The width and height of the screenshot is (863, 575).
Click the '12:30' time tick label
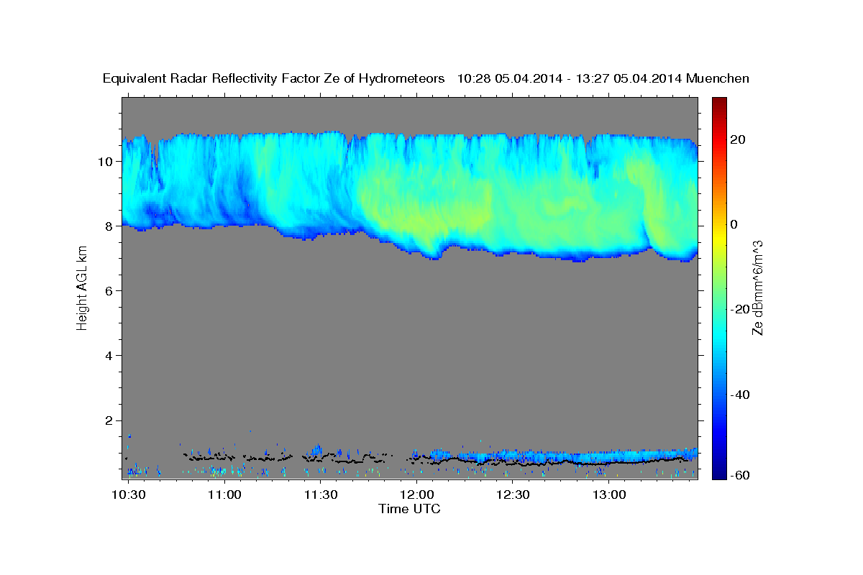(x=513, y=495)
